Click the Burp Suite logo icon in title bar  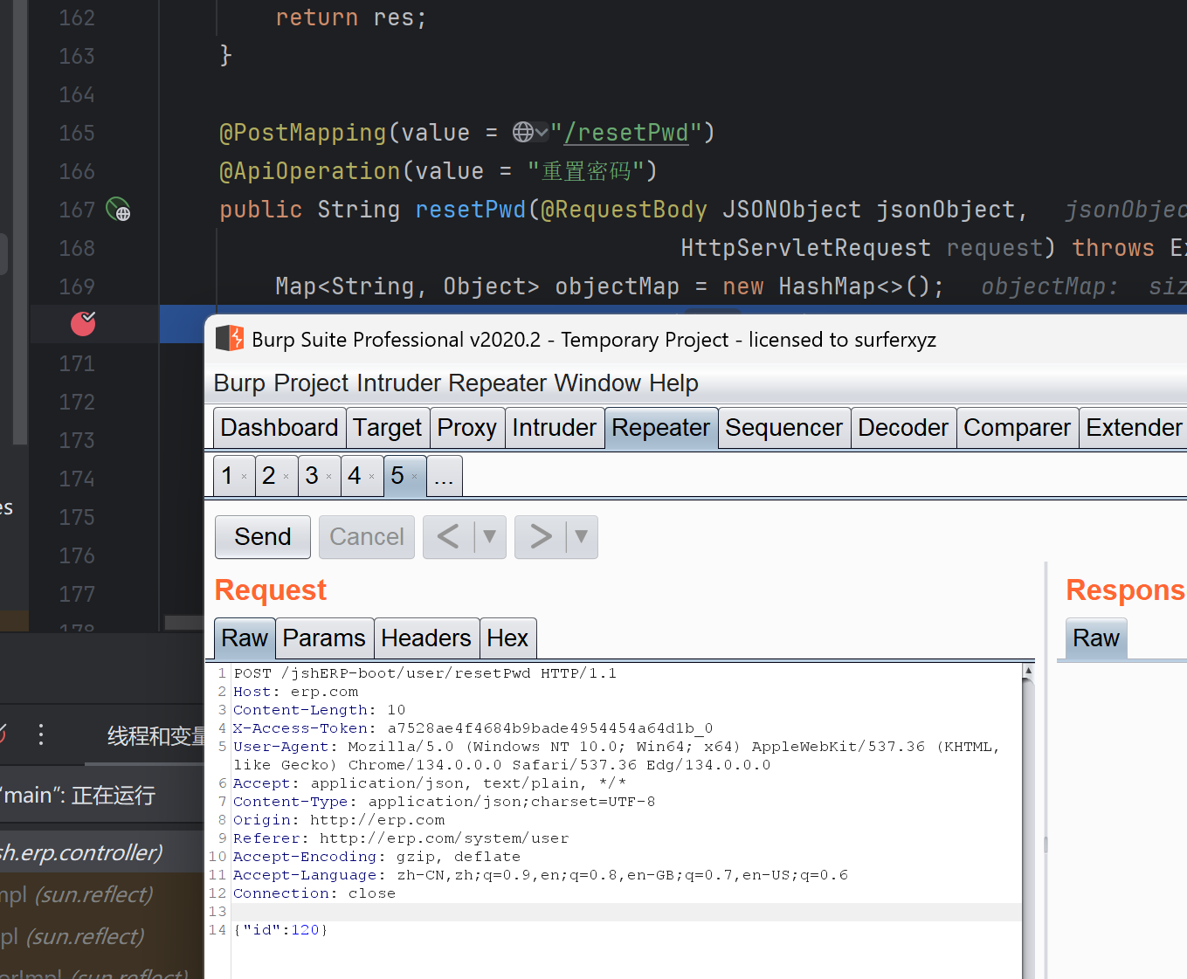coord(230,338)
